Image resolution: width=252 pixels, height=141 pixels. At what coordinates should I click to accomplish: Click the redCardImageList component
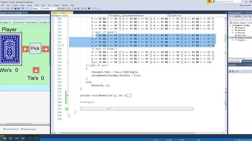[x=29, y=129]
